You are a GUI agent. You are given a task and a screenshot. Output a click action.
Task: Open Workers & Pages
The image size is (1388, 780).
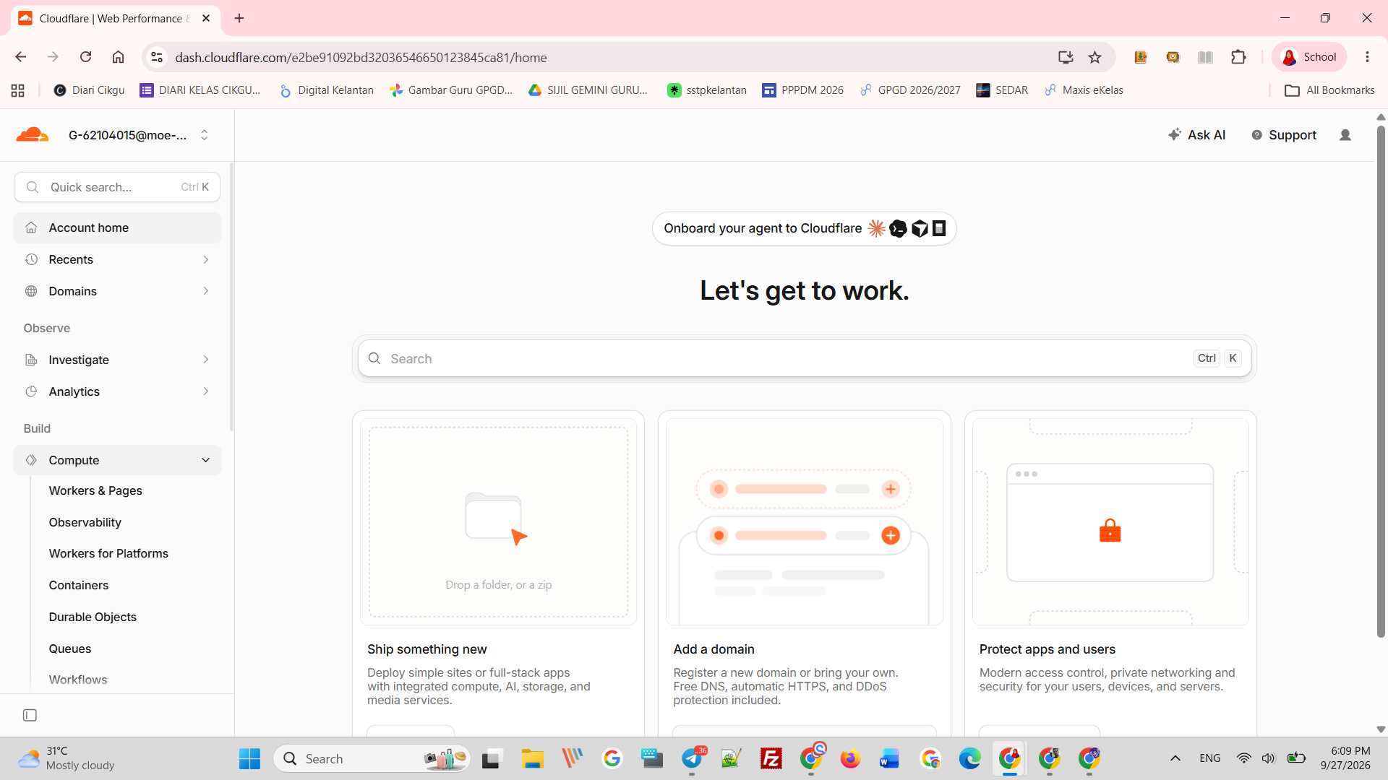coord(95,490)
